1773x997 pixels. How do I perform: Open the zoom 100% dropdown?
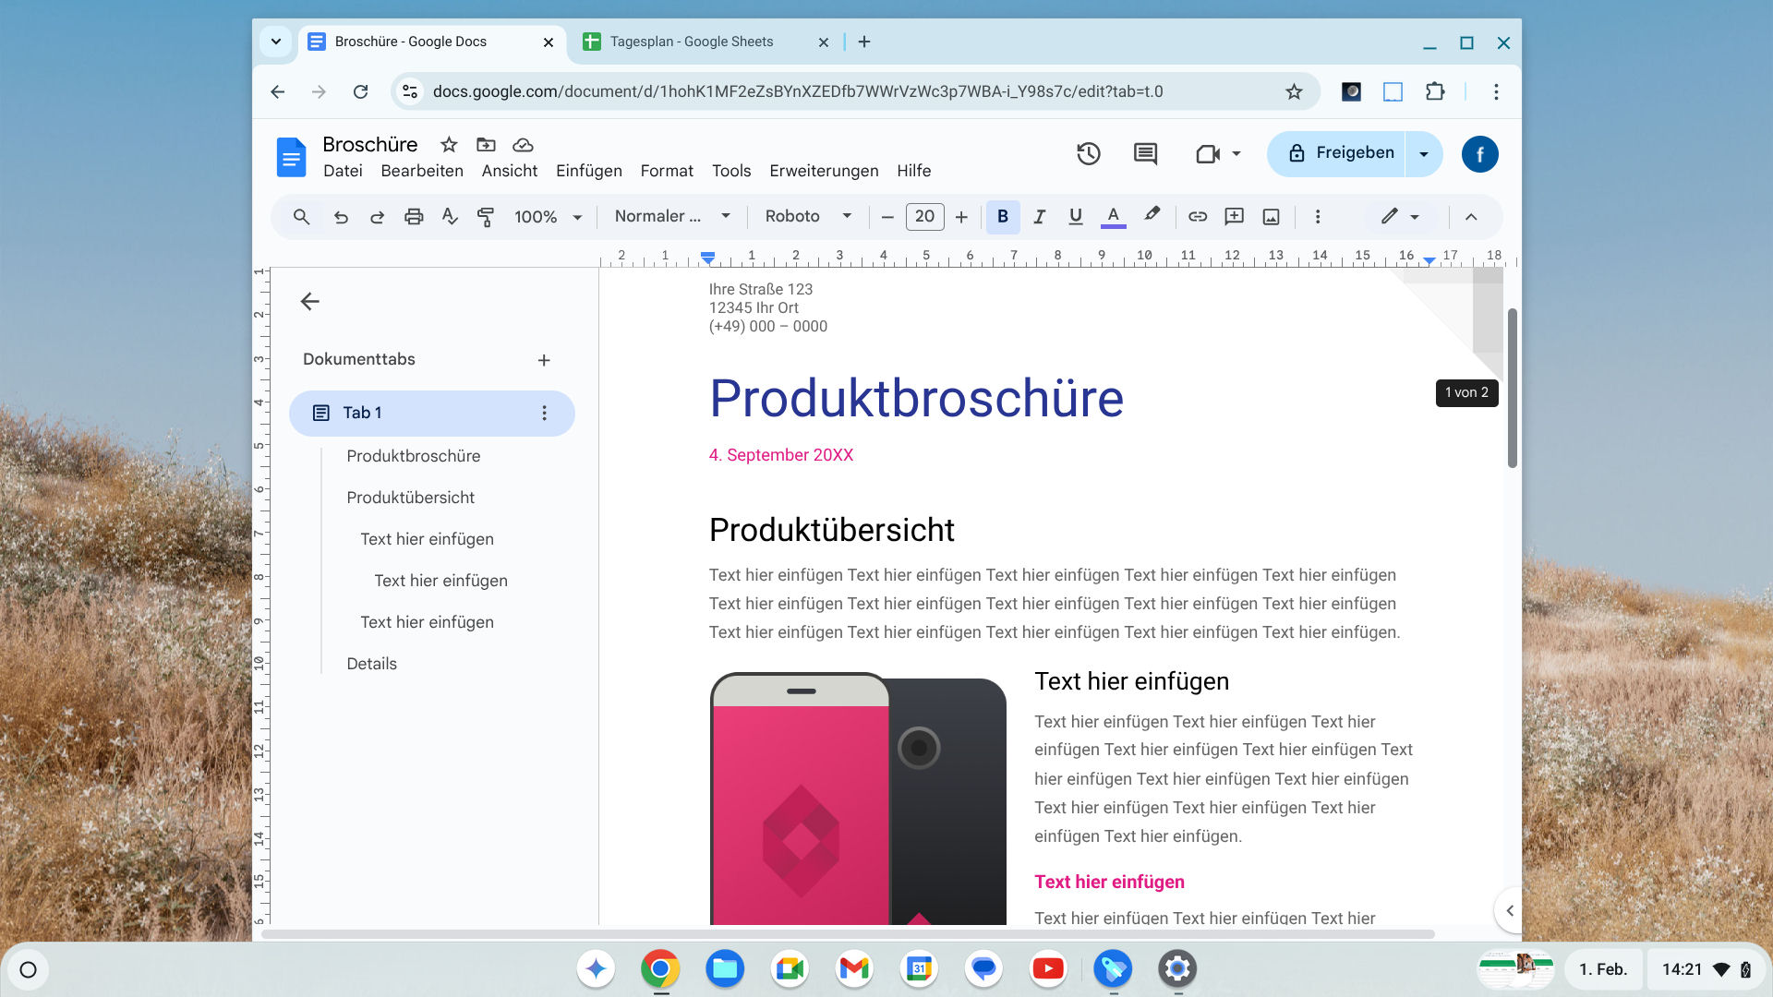pos(548,217)
